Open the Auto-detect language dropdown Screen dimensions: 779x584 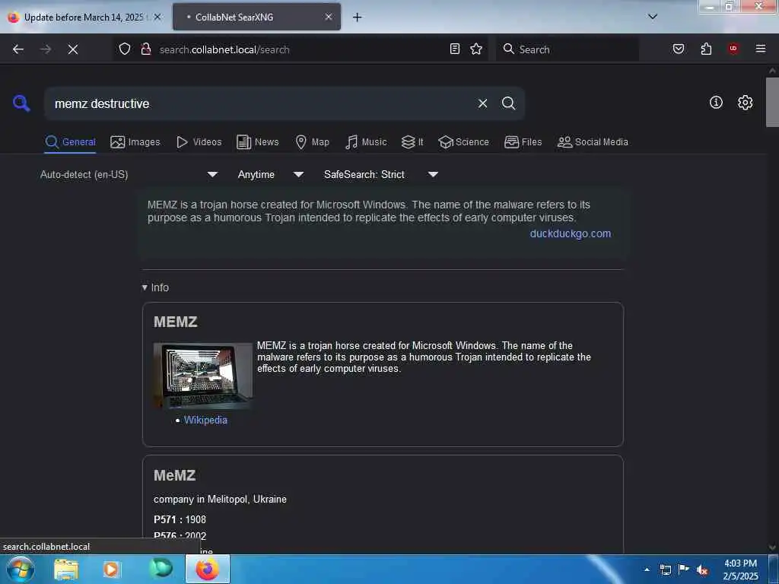point(129,174)
